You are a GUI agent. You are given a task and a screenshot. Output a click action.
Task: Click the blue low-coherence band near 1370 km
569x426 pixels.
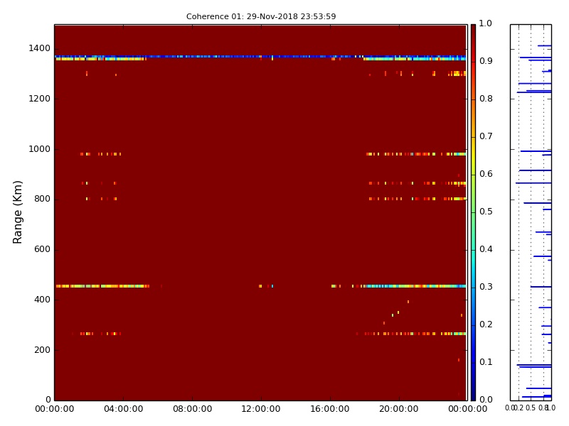coord(260,57)
